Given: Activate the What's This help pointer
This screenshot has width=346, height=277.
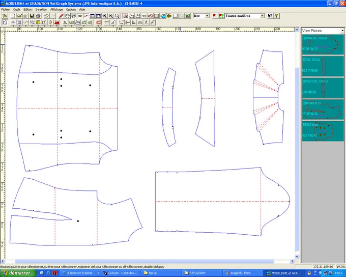Looking at the screenshot, I should point(270,16).
